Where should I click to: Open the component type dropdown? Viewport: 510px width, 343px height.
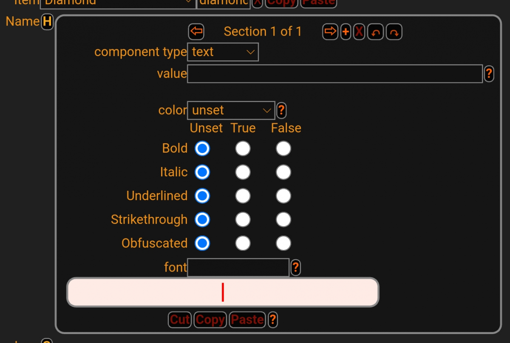[x=223, y=52]
